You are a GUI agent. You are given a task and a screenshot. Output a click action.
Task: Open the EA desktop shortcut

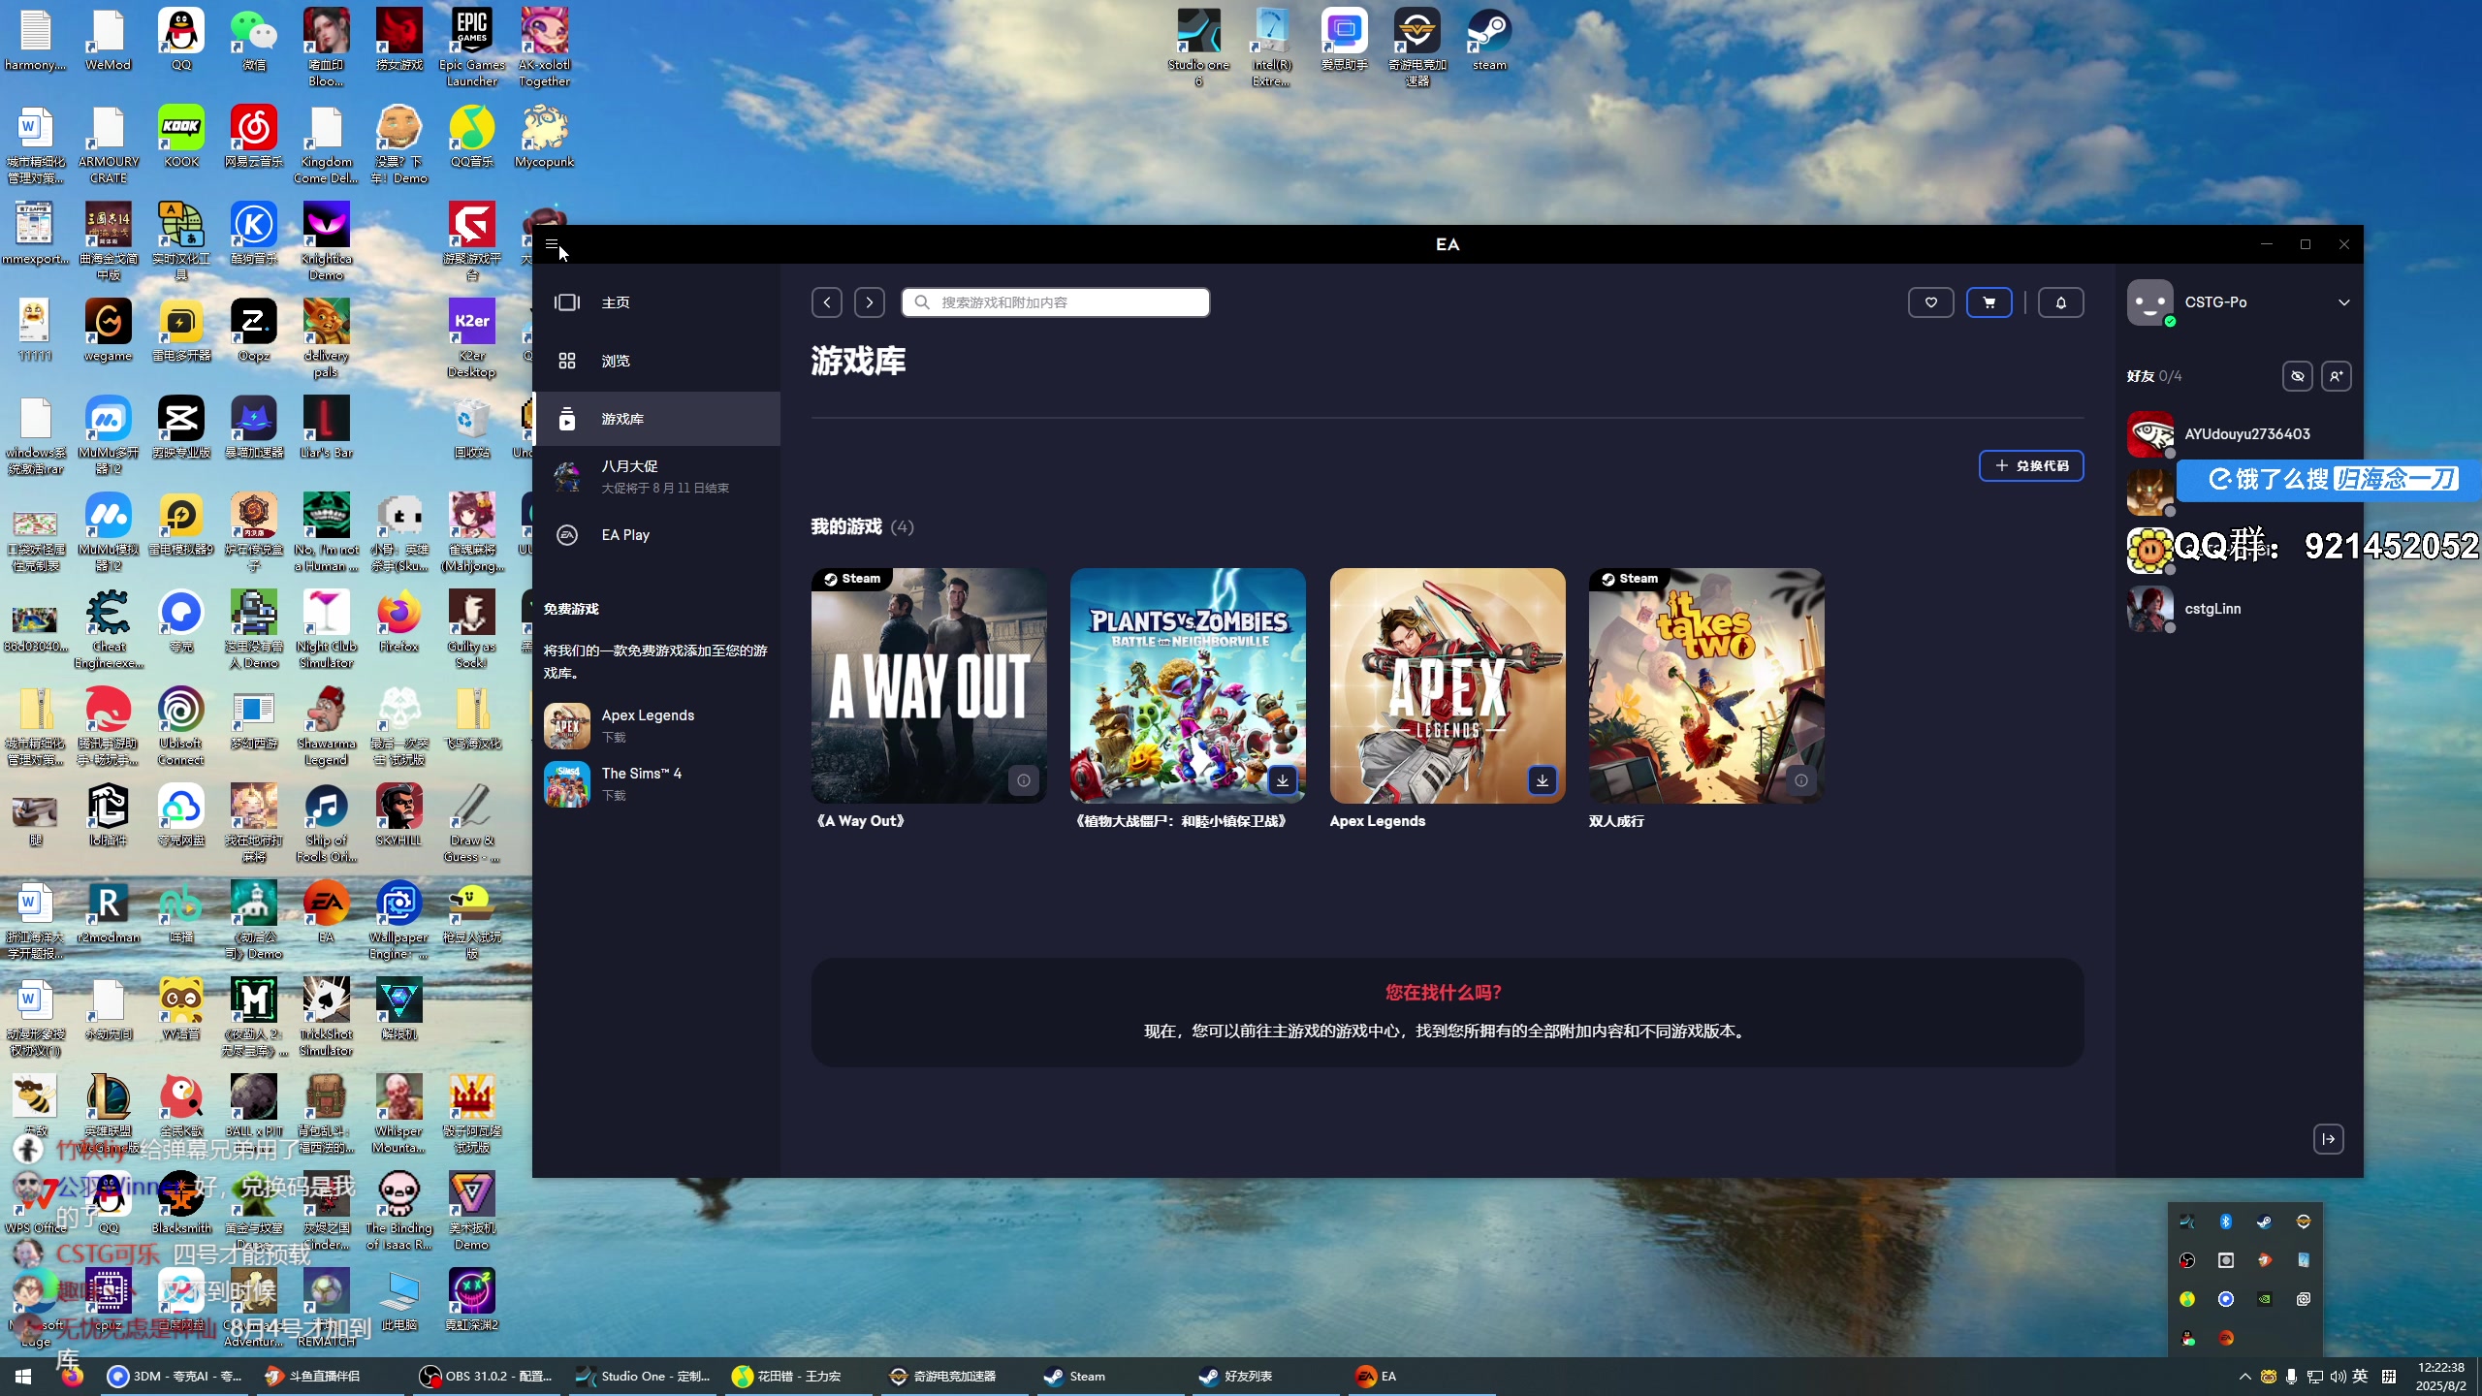pos(327,913)
